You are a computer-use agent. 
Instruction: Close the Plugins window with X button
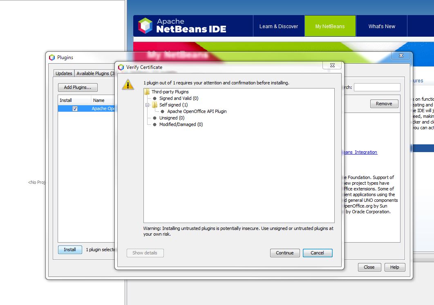[401, 55]
